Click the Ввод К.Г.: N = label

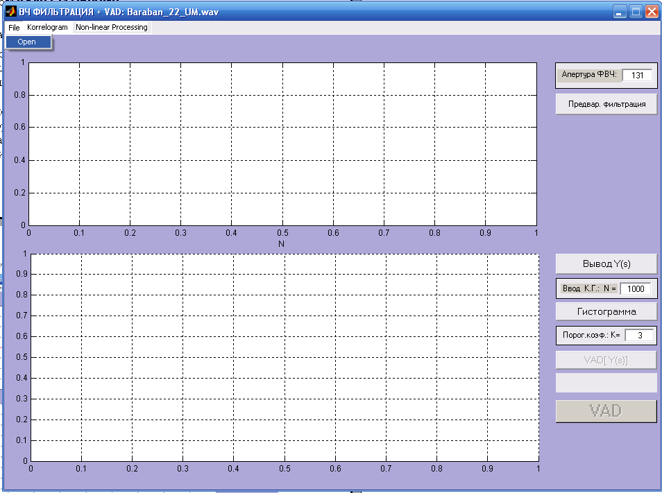(x=589, y=289)
